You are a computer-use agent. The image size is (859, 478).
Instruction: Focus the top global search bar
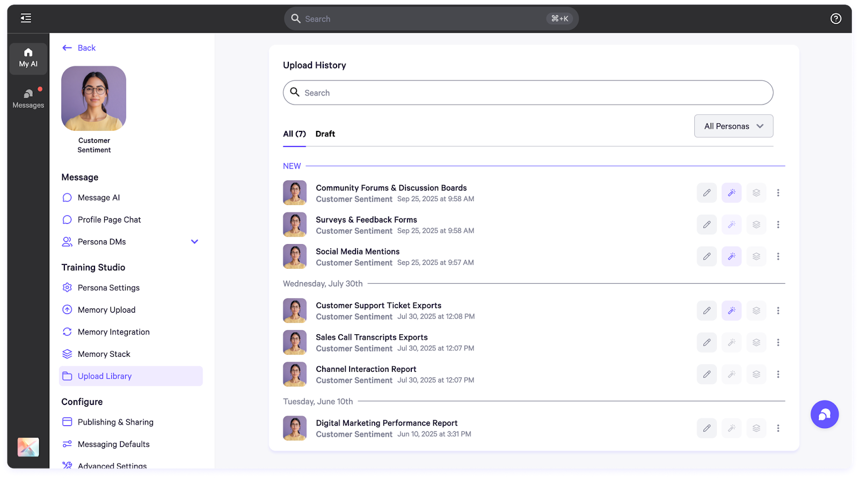tap(431, 19)
